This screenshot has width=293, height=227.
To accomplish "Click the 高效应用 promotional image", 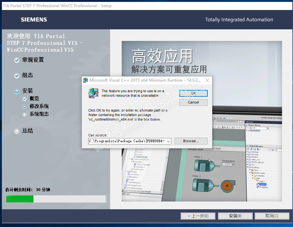I will pyautogui.click(x=202, y=121).
